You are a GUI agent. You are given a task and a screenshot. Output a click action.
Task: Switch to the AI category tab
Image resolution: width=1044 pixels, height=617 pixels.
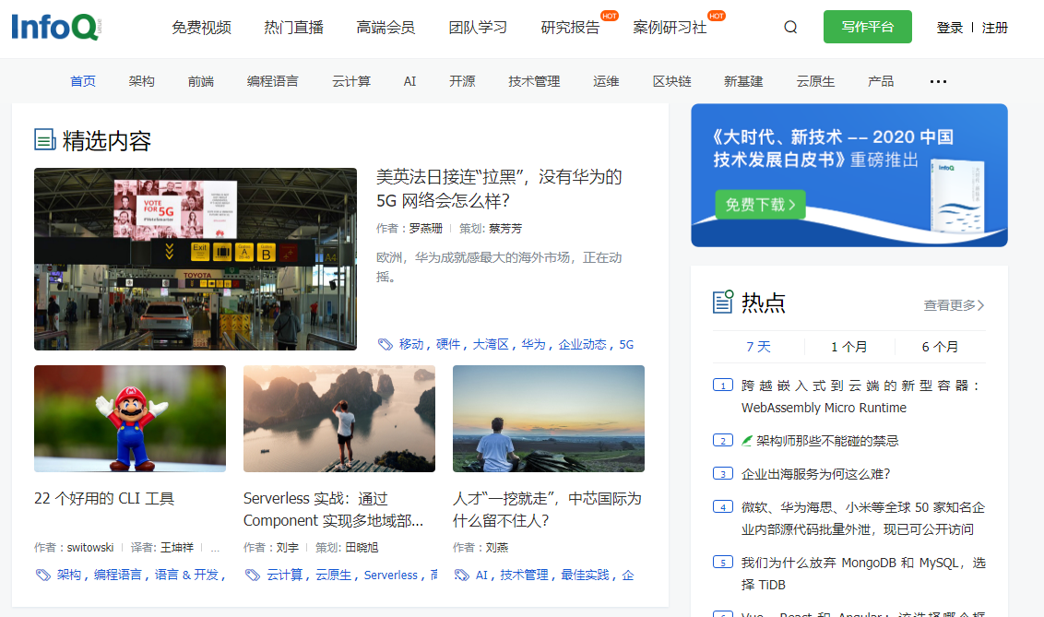[409, 81]
